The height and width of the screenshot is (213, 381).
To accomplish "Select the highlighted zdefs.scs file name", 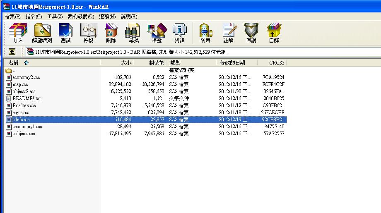I will pos(21,120).
